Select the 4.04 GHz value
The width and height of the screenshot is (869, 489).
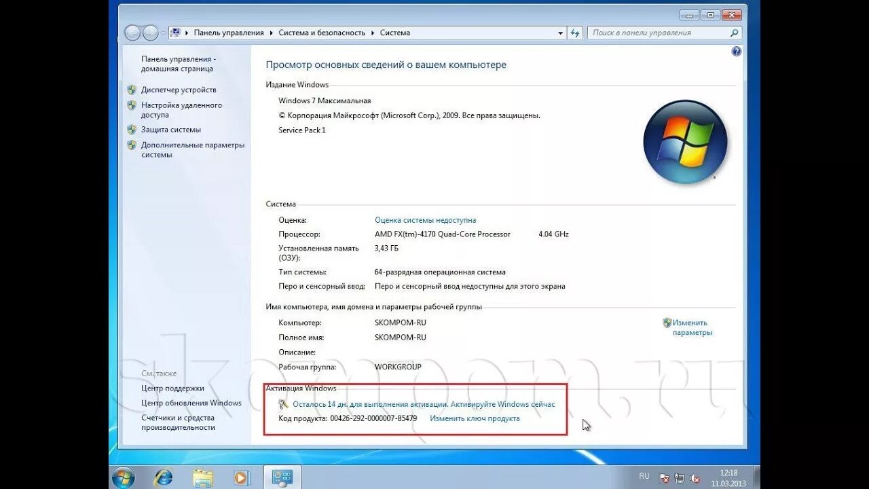(x=553, y=234)
